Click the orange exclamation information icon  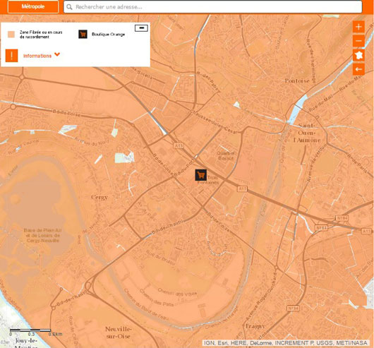coord(12,56)
